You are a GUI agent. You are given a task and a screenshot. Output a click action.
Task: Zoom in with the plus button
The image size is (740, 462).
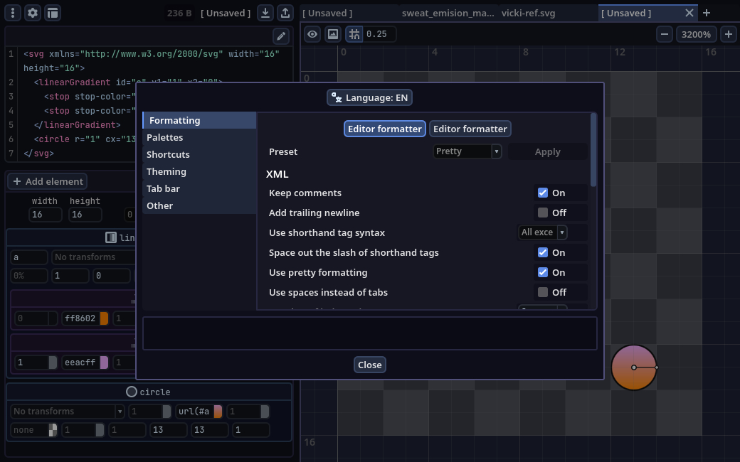[x=729, y=34]
